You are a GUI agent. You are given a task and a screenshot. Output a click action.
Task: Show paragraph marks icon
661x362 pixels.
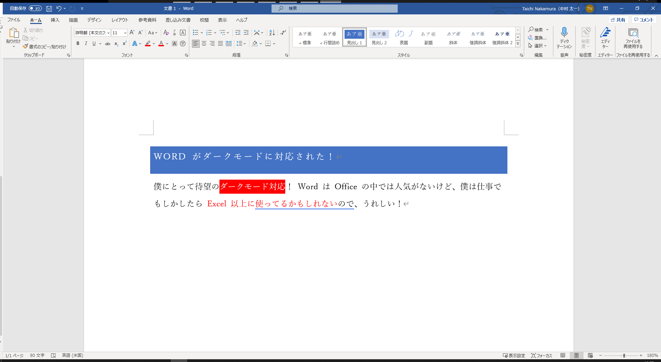coord(283,33)
